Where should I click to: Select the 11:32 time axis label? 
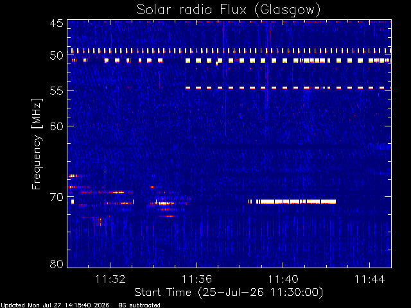[x=110, y=279]
